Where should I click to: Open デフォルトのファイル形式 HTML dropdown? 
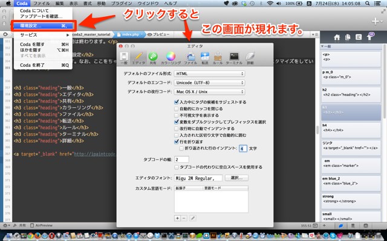[x=209, y=74]
